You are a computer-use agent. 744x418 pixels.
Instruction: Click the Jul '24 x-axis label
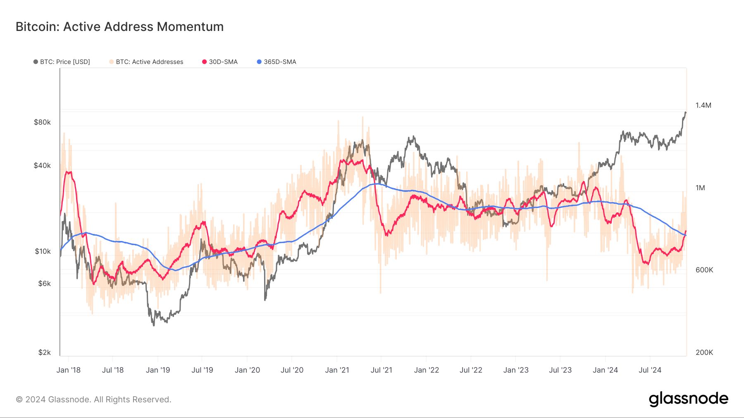tap(650, 370)
